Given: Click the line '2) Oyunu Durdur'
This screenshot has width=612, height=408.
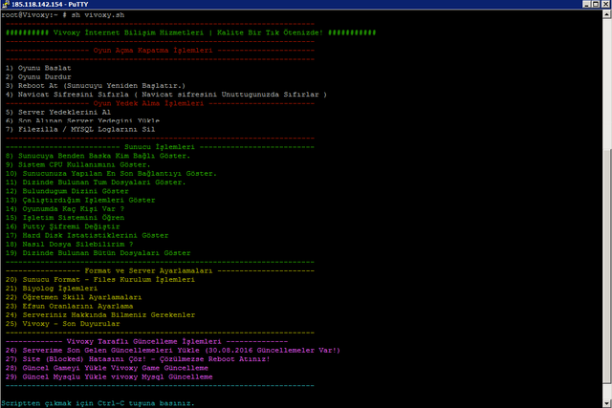Looking at the screenshot, I should click(38, 76).
